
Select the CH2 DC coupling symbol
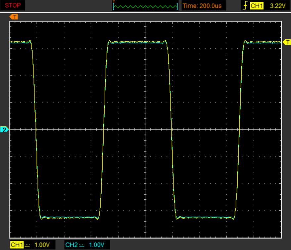pyautogui.click(x=82, y=245)
